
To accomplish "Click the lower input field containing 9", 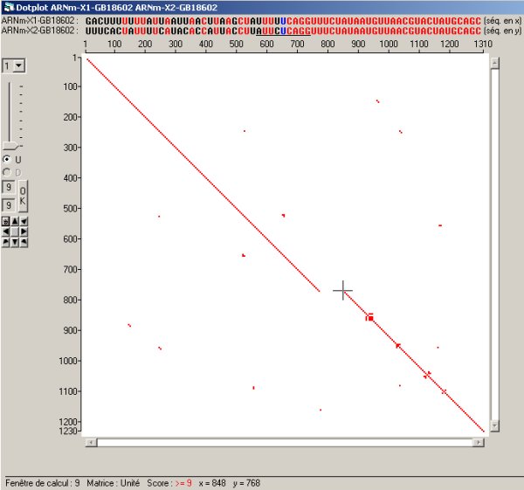I will [x=9, y=205].
